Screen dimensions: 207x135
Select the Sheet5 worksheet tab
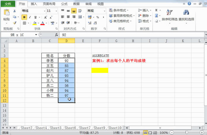coord(56,128)
